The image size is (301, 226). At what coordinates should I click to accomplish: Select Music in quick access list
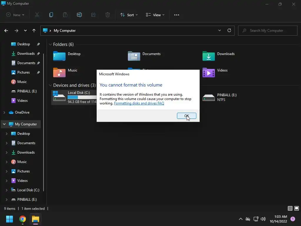19,82
